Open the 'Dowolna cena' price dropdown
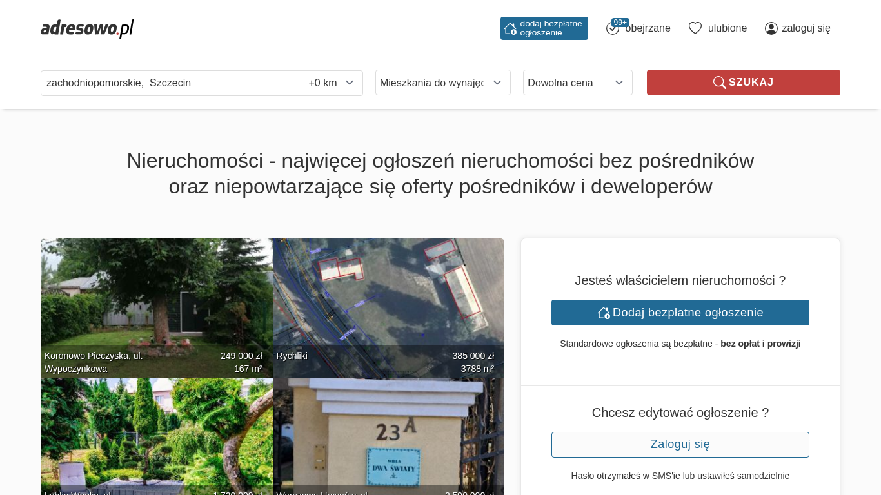The height and width of the screenshot is (495, 881). [x=577, y=82]
